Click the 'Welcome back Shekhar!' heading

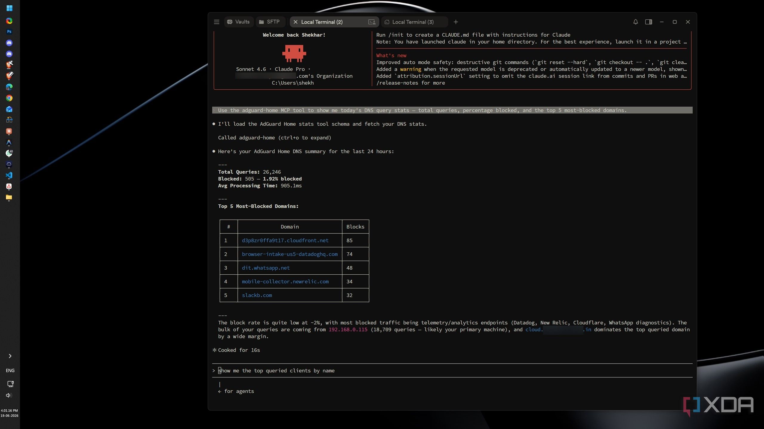click(294, 35)
